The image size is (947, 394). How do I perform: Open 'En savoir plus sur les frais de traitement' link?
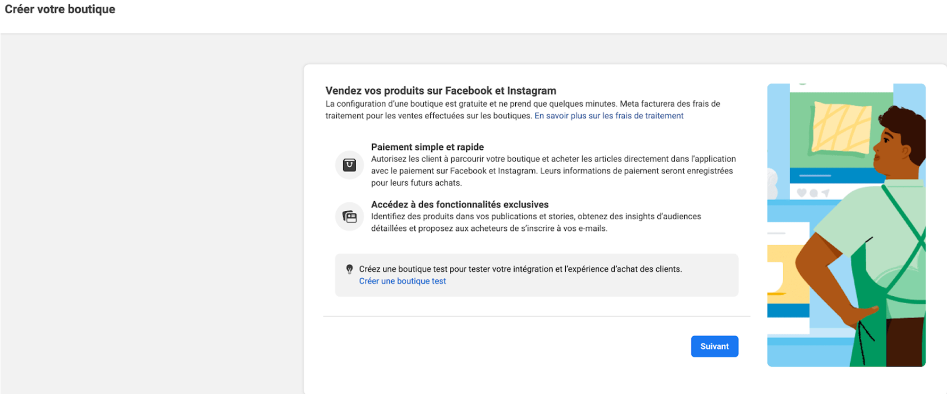tap(609, 116)
